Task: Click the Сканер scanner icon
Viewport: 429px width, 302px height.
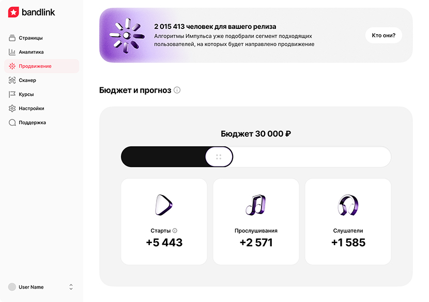Action: pyautogui.click(x=12, y=80)
